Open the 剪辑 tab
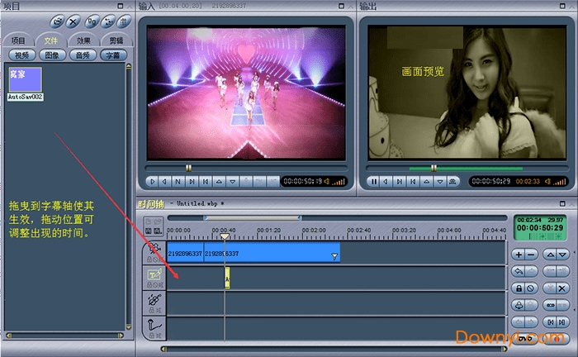 click(x=116, y=40)
